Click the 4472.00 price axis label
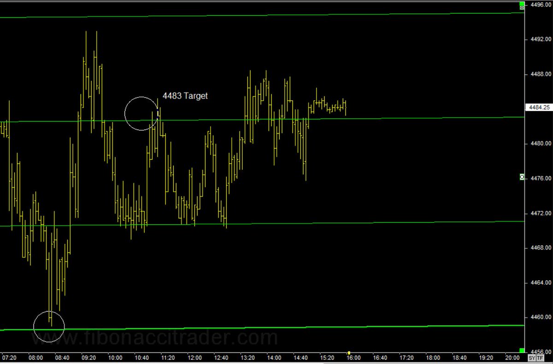The image size is (553, 364). tap(541, 213)
